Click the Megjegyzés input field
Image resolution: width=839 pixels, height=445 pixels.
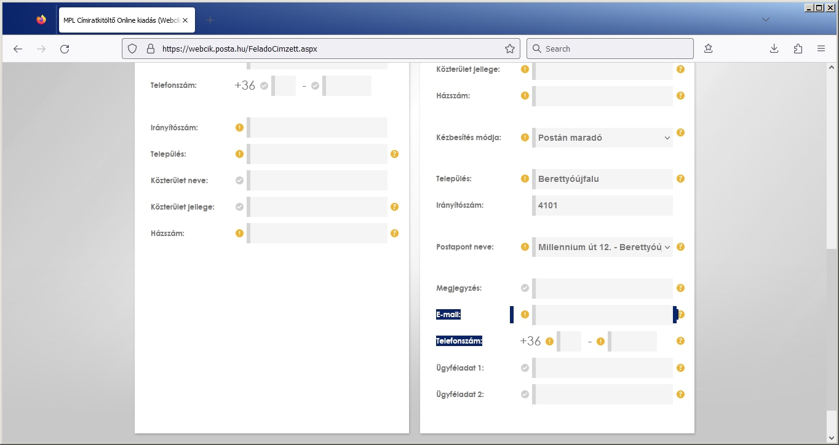click(x=603, y=288)
